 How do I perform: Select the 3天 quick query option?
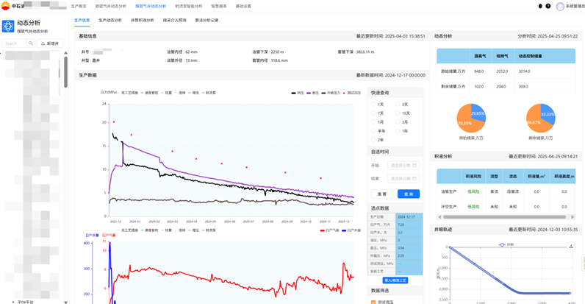point(402,105)
